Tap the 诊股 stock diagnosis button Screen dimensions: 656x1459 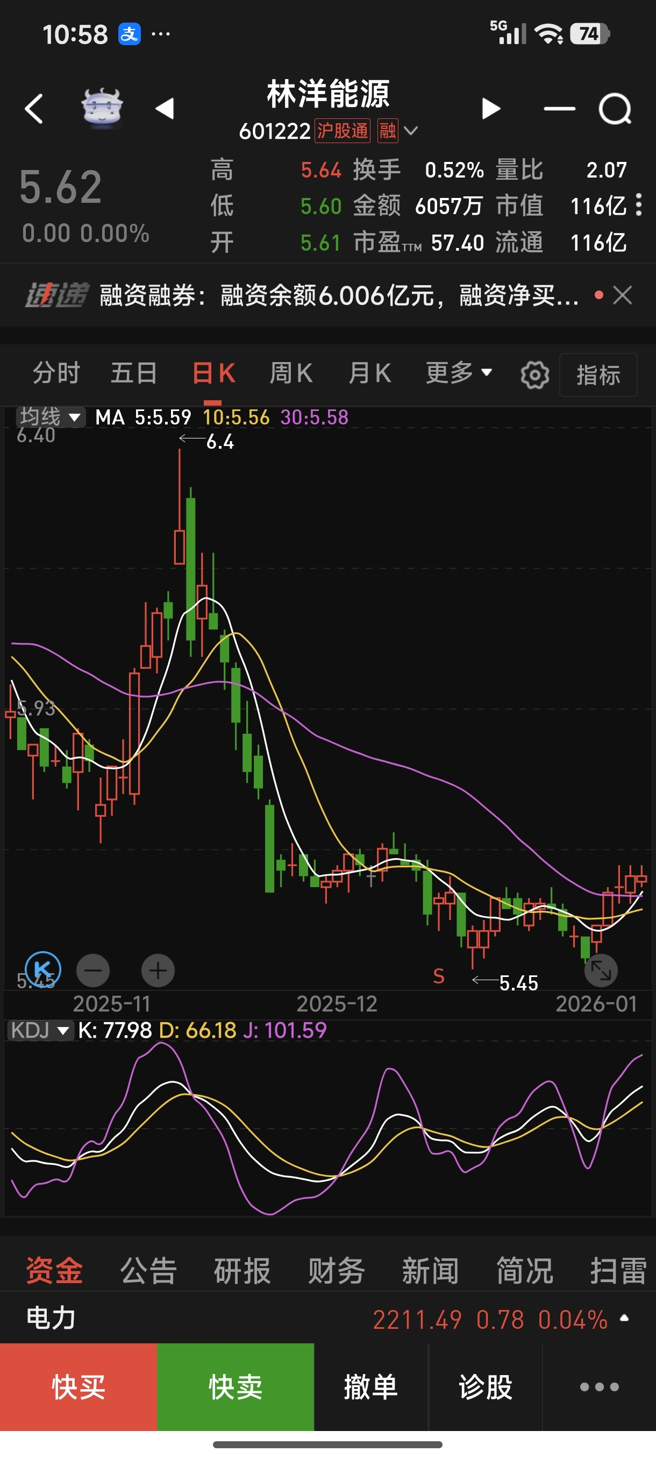click(x=485, y=1387)
